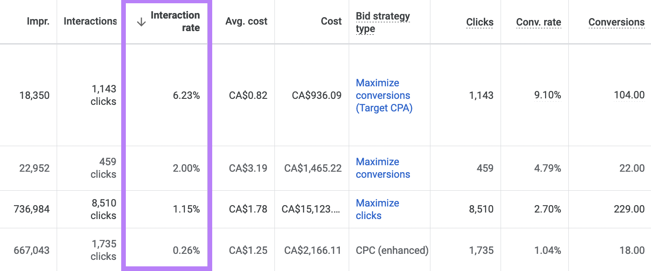Viewport: 651px width, 271px height.
Task: Select the 1,143 clicks interactions cell
Action: pos(103,95)
